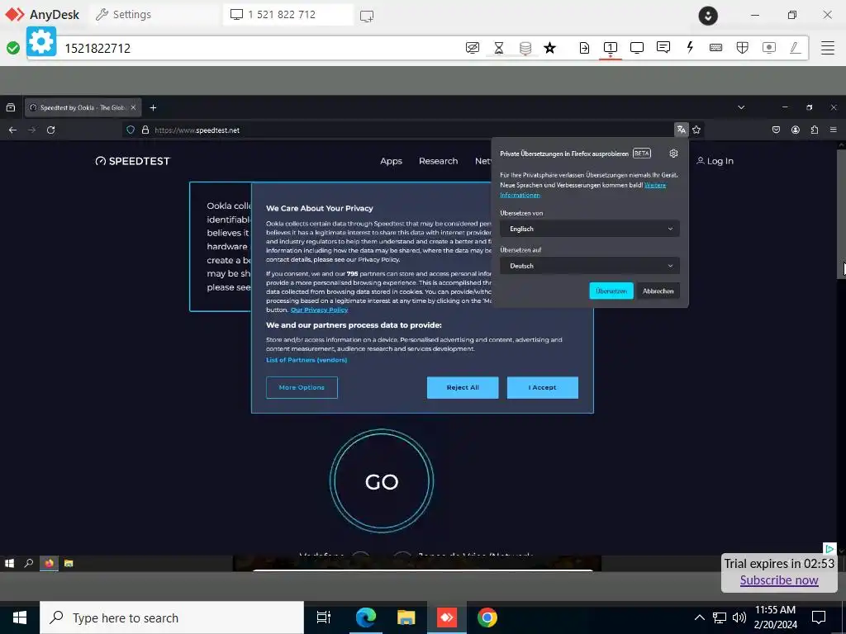Open the AnyDesk chat icon
Image resolution: width=846 pixels, height=634 pixels.
click(x=663, y=47)
